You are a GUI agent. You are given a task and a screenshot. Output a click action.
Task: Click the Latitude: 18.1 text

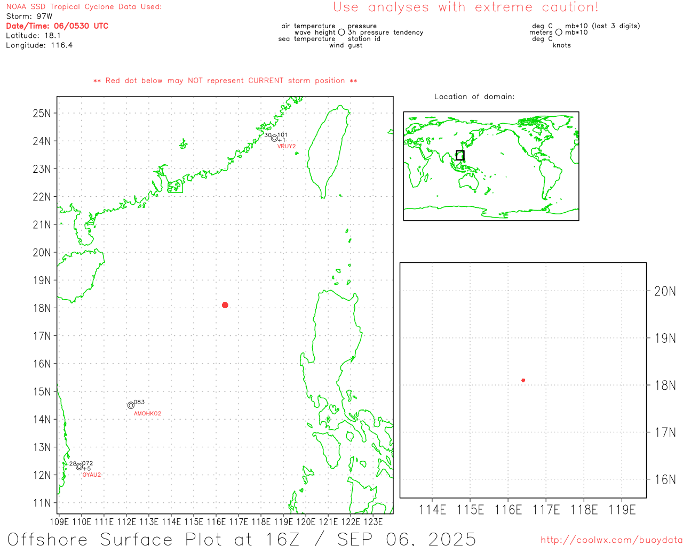point(33,36)
